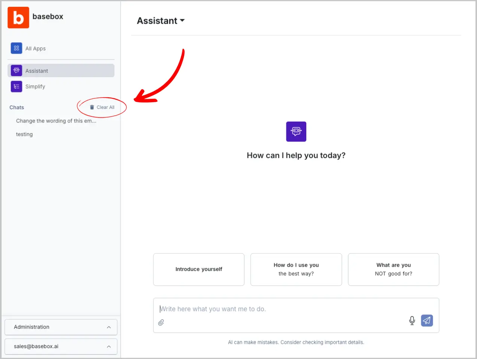The height and width of the screenshot is (359, 477).
Task: Click the Assistant chatbot sidebar icon
Action: pyautogui.click(x=16, y=70)
